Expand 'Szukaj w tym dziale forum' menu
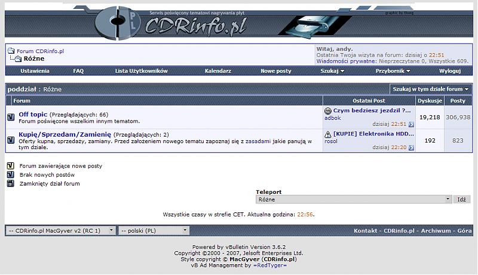 coord(430,89)
